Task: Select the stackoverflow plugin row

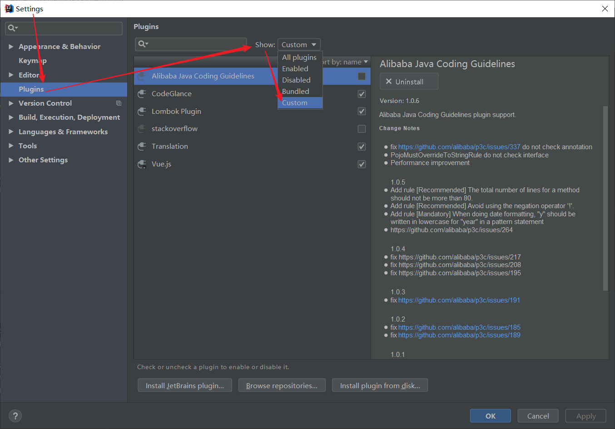Action: pyautogui.click(x=252, y=129)
